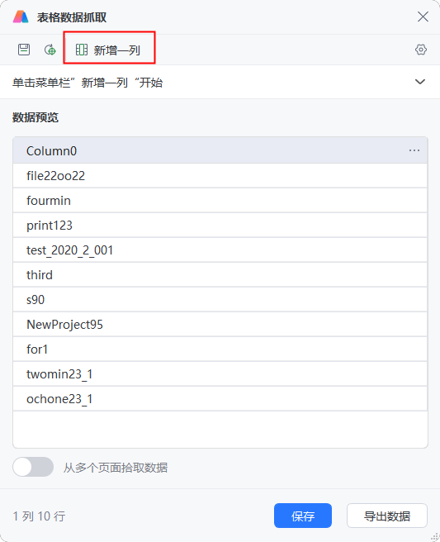Select the NewProject95 row
440x542 pixels.
tap(220, 325)
